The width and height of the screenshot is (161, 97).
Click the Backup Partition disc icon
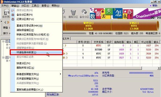84,12
